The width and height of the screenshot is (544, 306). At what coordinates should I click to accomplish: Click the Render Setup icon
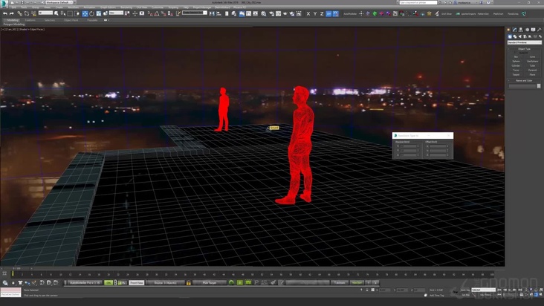[x=271, y=13]
